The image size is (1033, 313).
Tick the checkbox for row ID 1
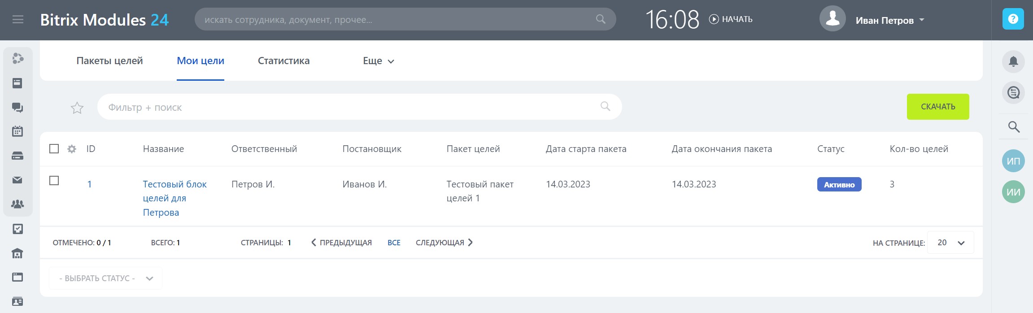[54, 181]
